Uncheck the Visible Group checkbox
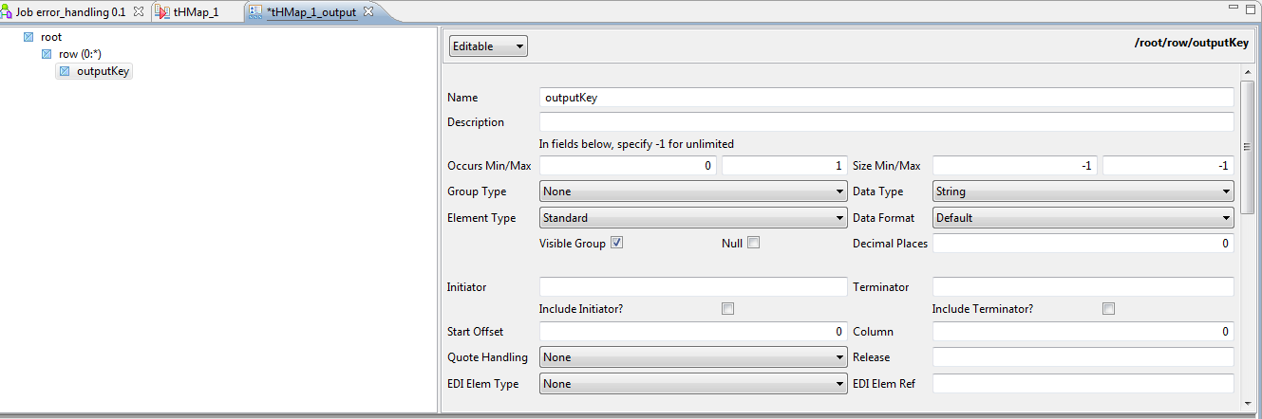The width and height of the screenshot is (1262, 419). (x=617, y=243)
